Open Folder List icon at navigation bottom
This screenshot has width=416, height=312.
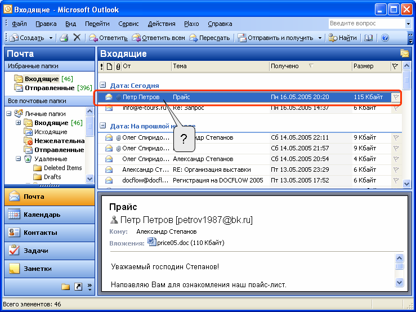[x=65, y=287]
